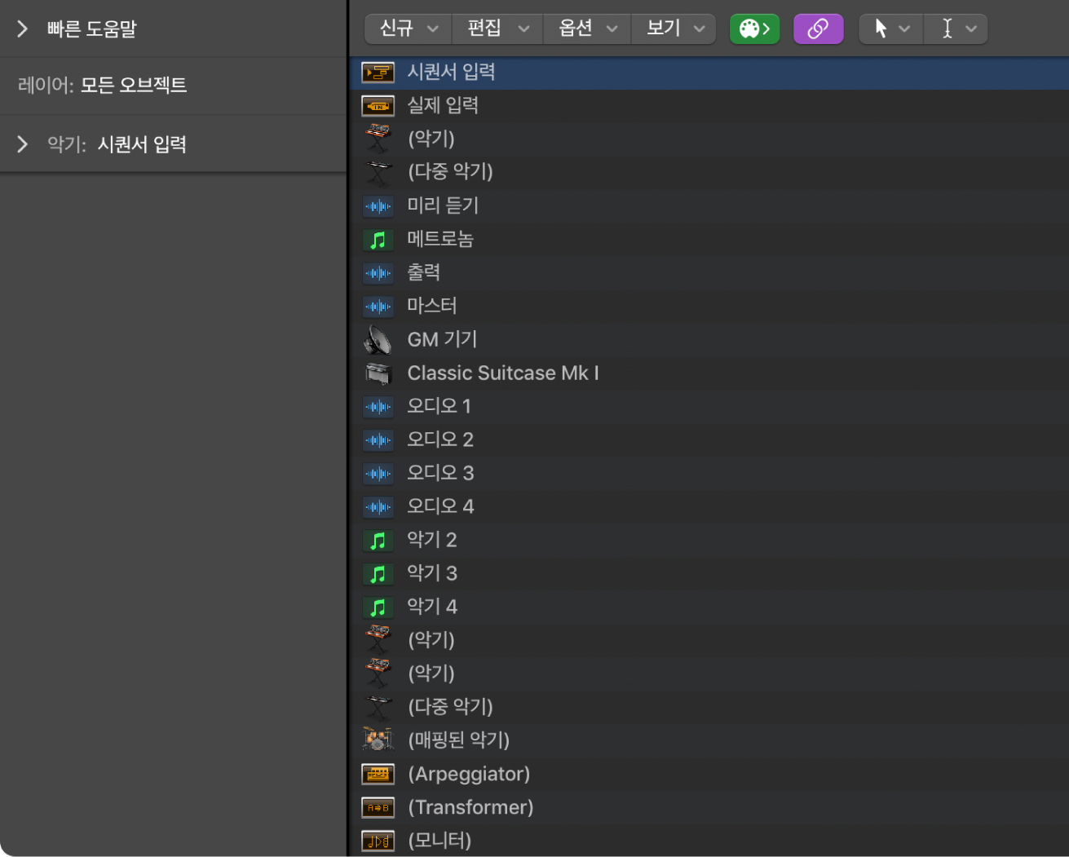Click the (모니터) object icon
This screenshot has width=1069, height=857.
378,842
